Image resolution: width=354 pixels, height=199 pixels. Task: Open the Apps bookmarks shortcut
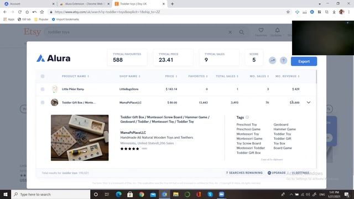point(9,19)
